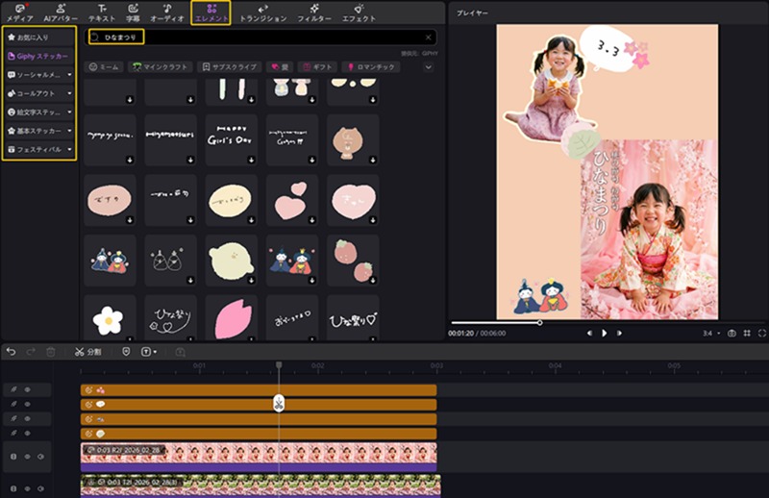Step back one frame in player

[589, 334]
